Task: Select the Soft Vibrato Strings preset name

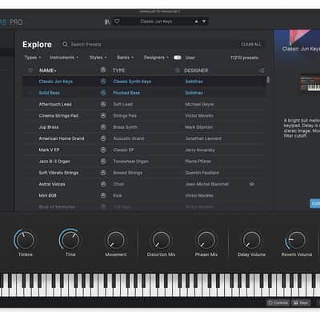Action: point(58,173)
